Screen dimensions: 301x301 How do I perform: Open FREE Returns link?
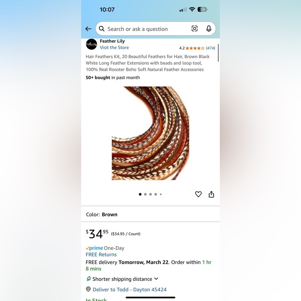point(101,254)
